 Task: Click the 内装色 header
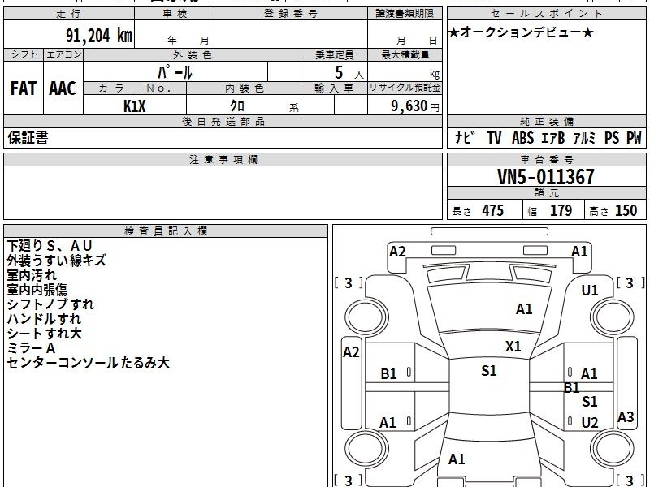pos(244,88)
